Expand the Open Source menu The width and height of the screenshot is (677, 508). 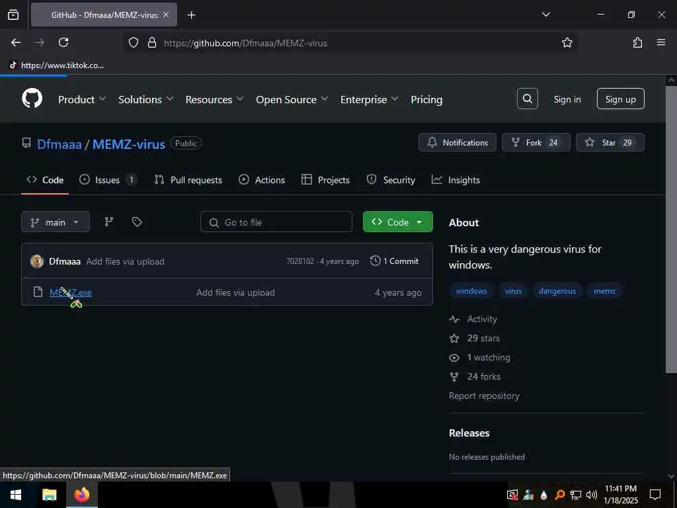tap(292, 99)
